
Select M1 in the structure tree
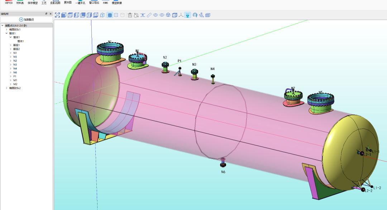click(x=15, y=80)
